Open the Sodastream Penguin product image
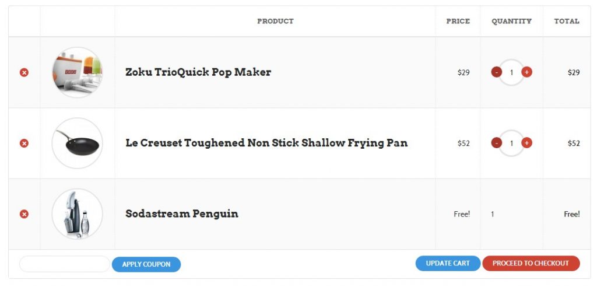The height and width of the screenshot is (287, 597). click(x=77, y=214)
